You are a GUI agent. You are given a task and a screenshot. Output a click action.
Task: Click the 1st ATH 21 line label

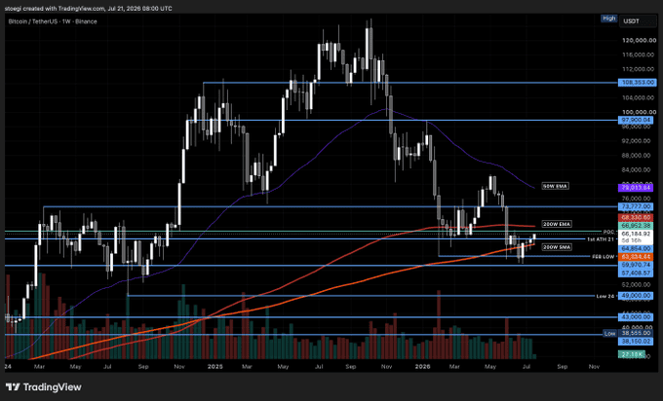(x=600, y=239)
